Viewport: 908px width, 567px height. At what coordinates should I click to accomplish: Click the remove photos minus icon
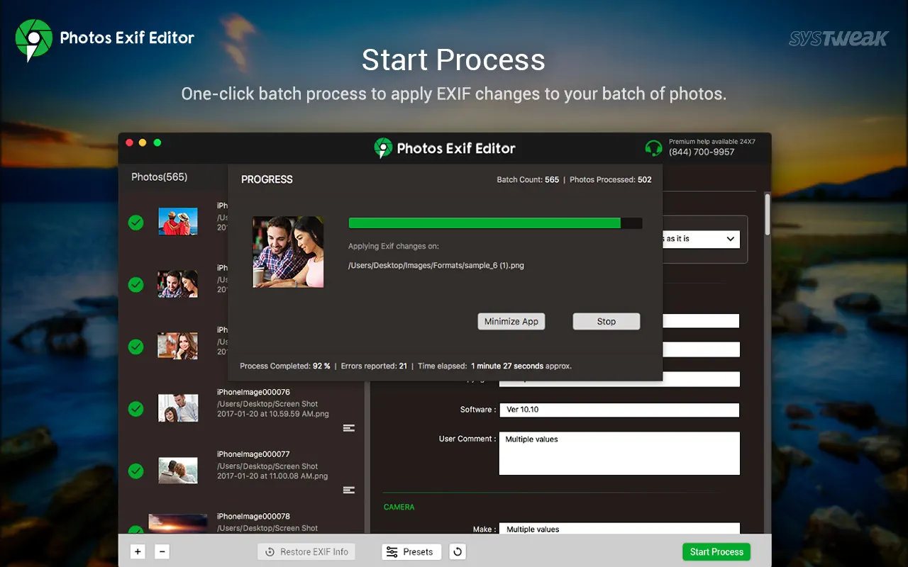pyautogui.click(x=162, y=552)
